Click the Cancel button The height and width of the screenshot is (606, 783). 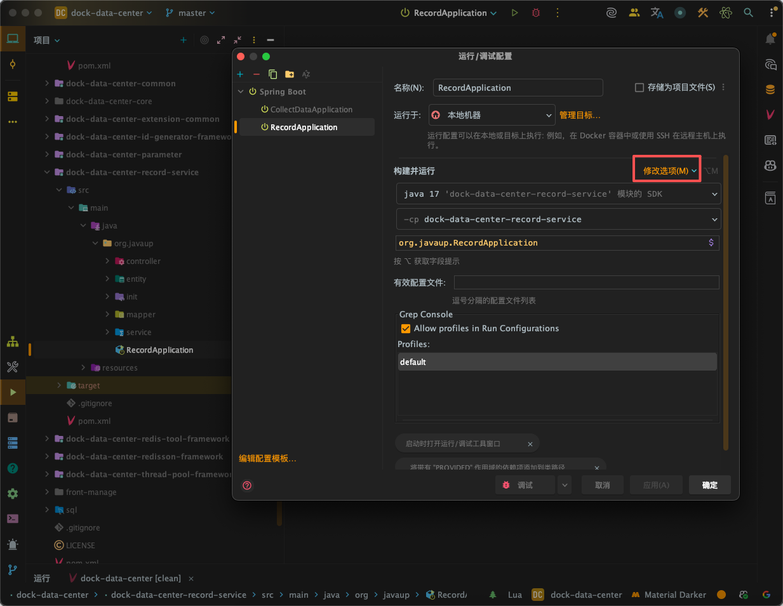click(x=602, y=485)
